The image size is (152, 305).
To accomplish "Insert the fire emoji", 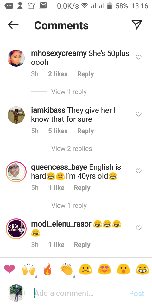I will 47,269.
